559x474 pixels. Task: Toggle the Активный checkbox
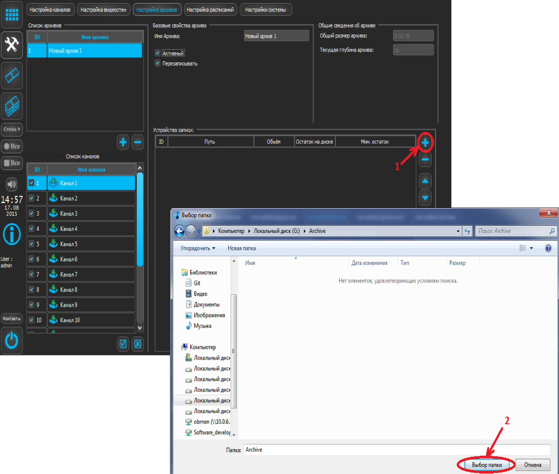point(158,53)
